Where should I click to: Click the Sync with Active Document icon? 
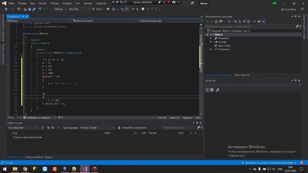coord(235,21)
